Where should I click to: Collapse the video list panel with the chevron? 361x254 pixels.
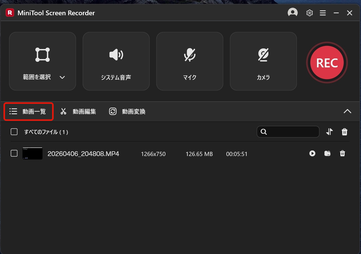[347, 111]
